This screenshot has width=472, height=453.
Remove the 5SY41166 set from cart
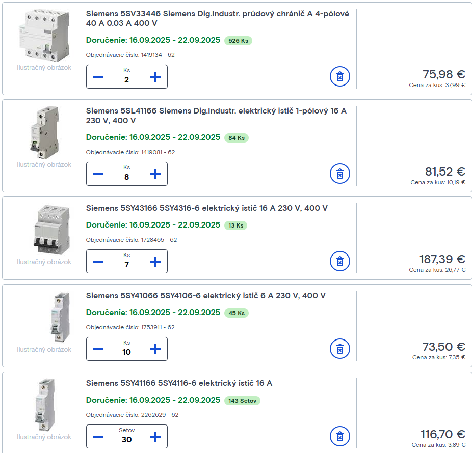point(339,436)
